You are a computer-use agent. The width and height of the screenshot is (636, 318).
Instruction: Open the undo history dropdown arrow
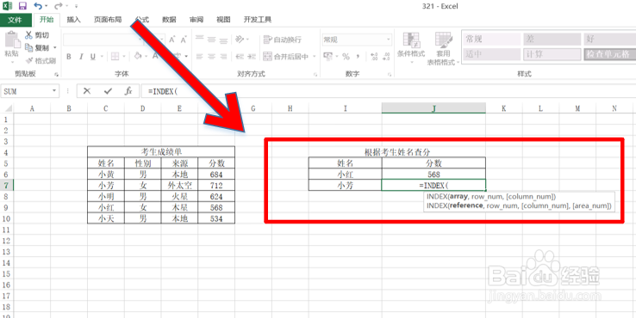[x=46, y=7]
